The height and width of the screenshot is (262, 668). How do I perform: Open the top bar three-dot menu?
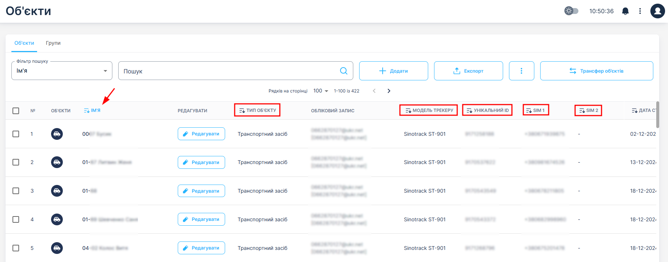pyautogui.click(x=640, y=11)
